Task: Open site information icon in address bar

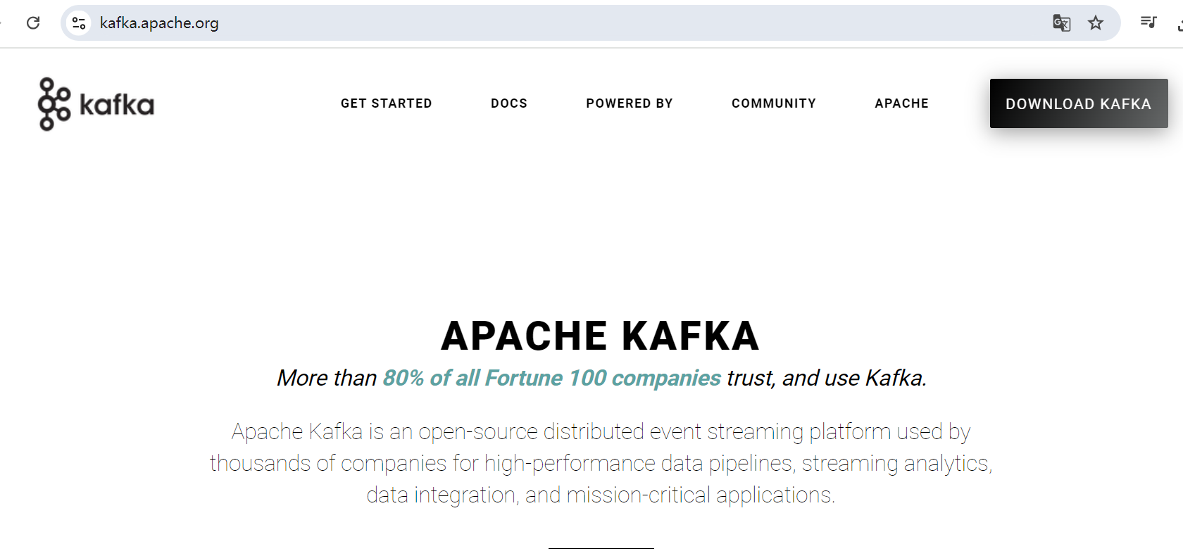Action: coord(79,23)
